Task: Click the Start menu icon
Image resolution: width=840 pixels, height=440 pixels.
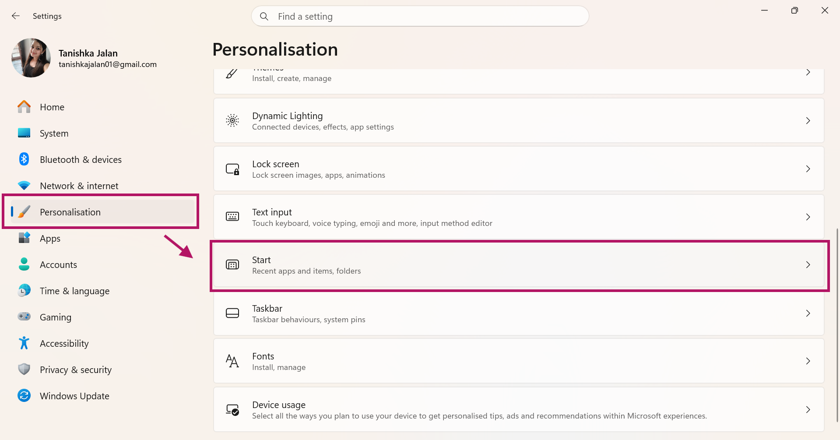Action: pos(232,264)
